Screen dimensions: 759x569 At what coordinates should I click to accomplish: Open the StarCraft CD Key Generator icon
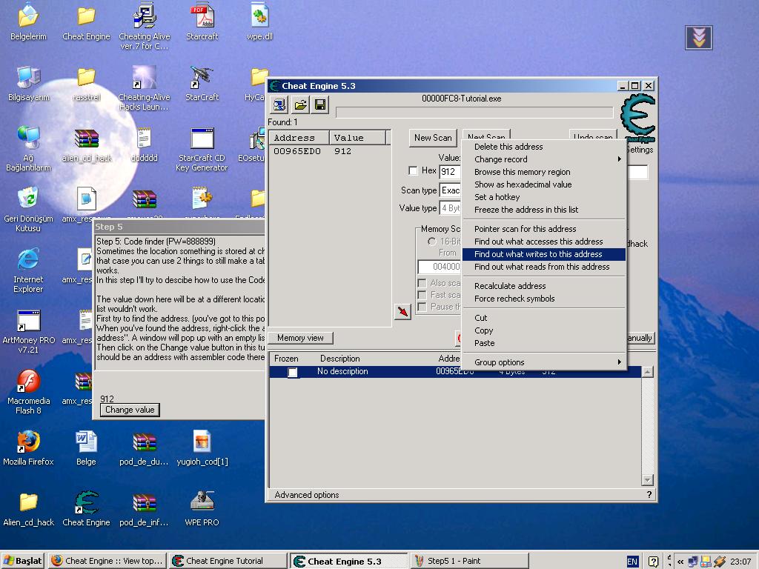pyautogui.click(x=202, y=149)
